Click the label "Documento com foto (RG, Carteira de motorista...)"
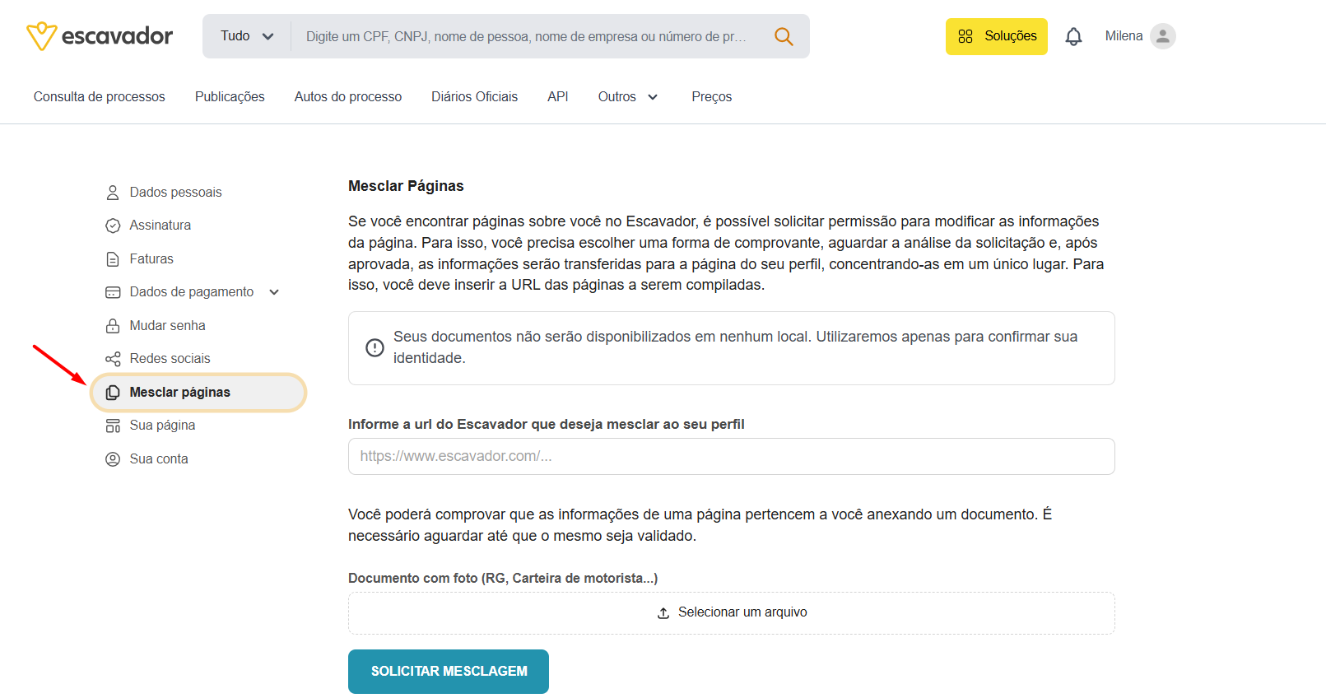The width and height of the screenshot is (1326, 698). tap(503, 579)
